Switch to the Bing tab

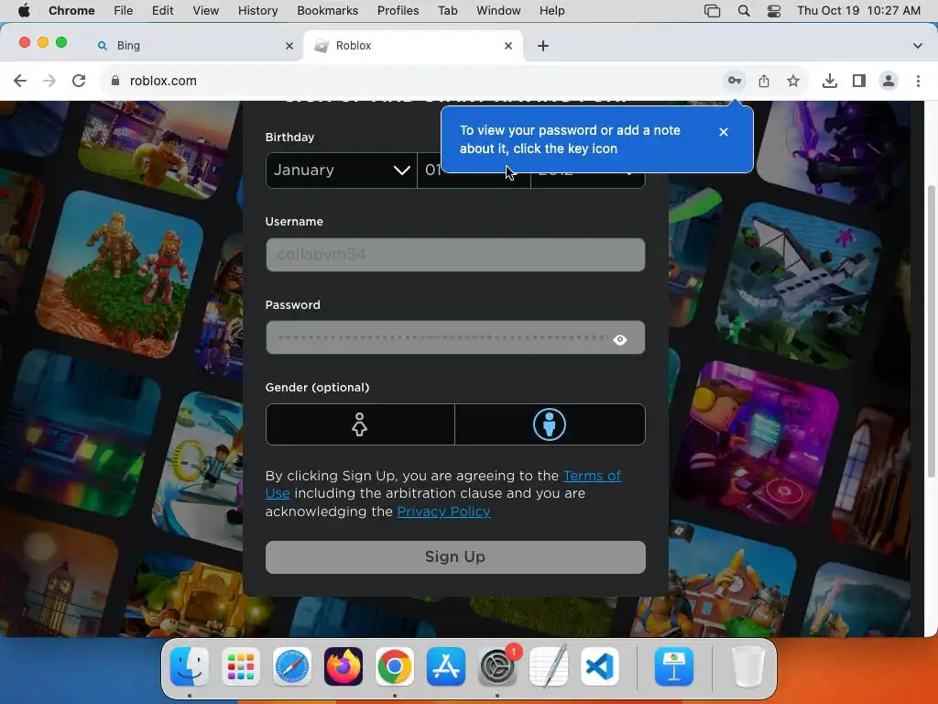point(195,46)
